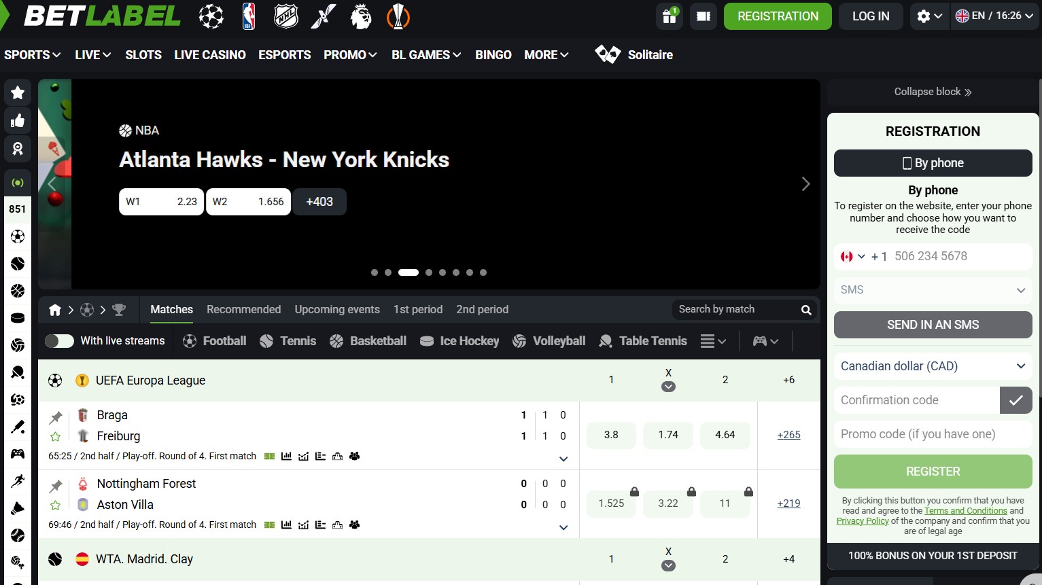Open Favorites star in left sidebar
This screenshot has width=1042, height=585.
(18, 92)
